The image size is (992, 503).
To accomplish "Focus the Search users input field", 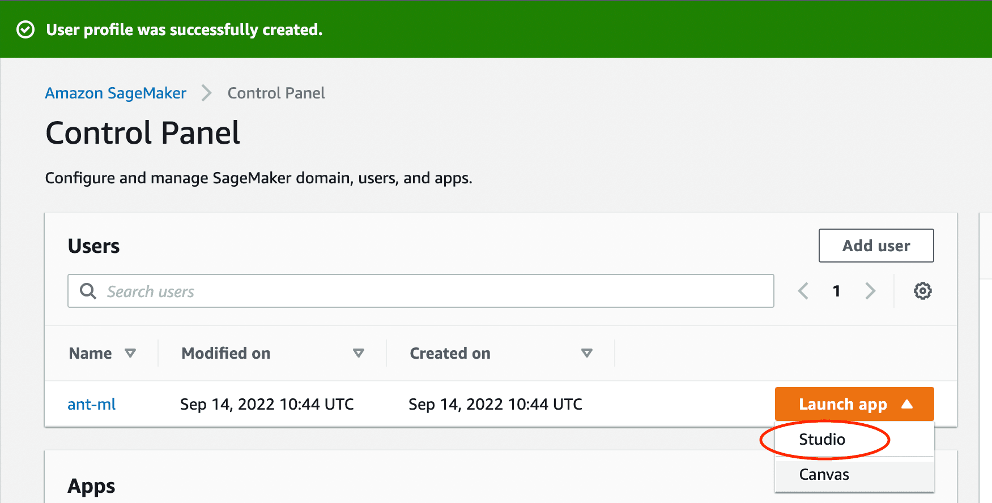I will pos(421,291).
